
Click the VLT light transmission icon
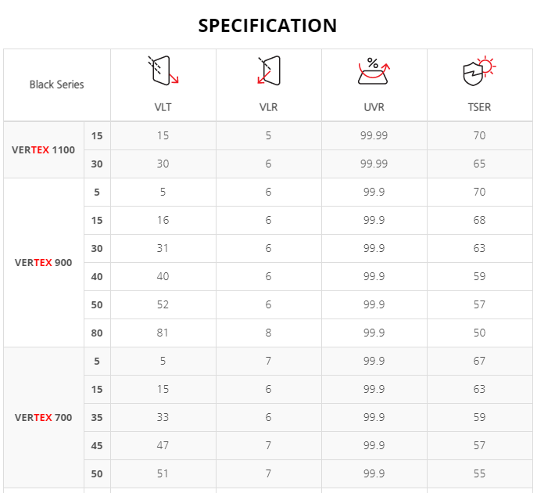[163, 70]
